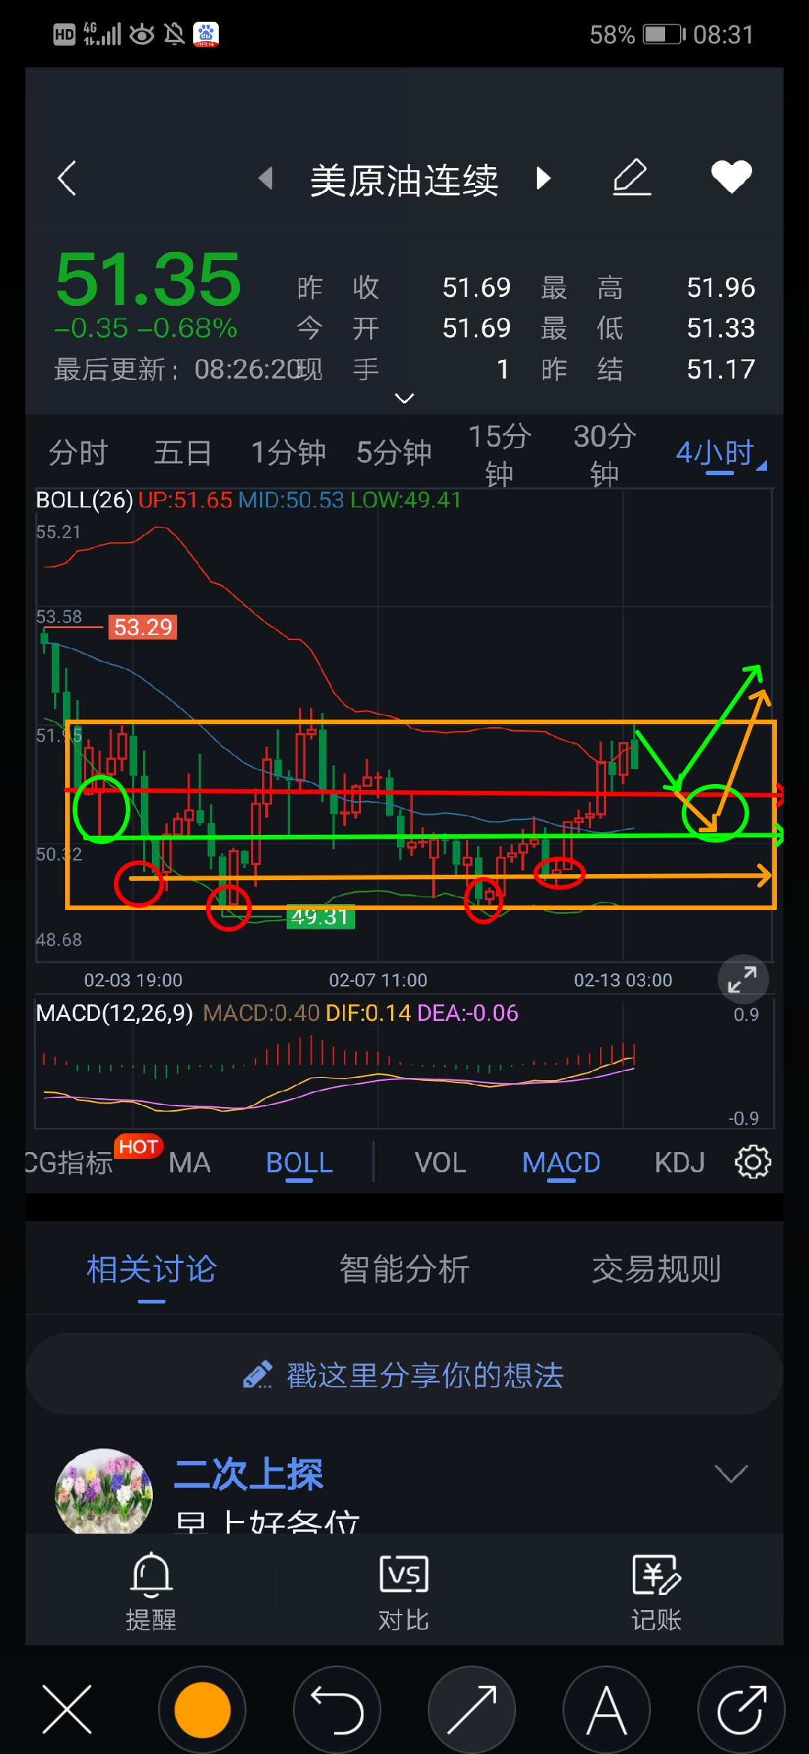Image resolution: width=809 pixels, height=1754 pixels.
Task: Close the screenshot editor with X
Action: point(67,1709)
